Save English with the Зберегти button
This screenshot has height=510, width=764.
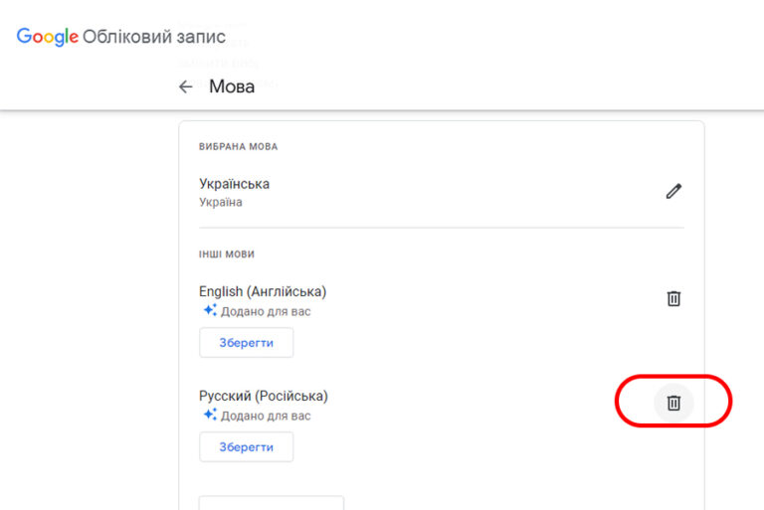point(246,342)
